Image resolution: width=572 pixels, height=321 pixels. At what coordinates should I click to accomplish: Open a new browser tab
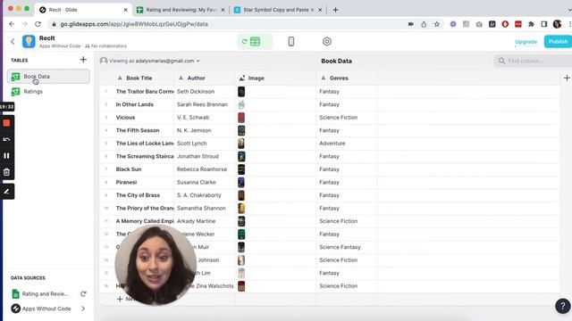(x=335, y=10)
